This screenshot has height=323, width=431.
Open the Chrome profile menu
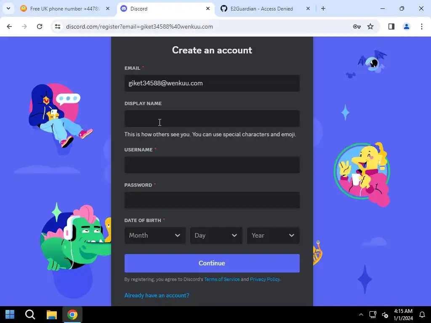pyautogui.click(x=407, y=26)
